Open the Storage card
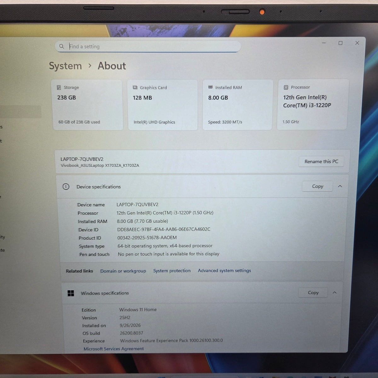The image size is (378, 378). 87,105
